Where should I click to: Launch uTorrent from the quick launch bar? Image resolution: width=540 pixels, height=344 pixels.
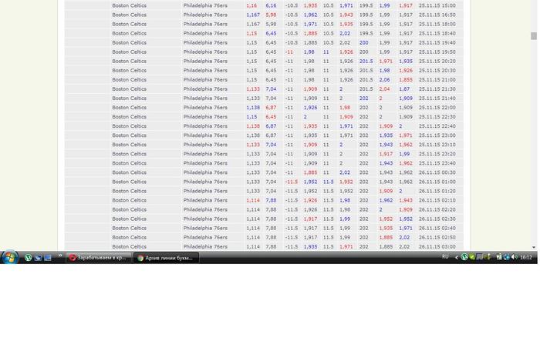click(29, 257)
